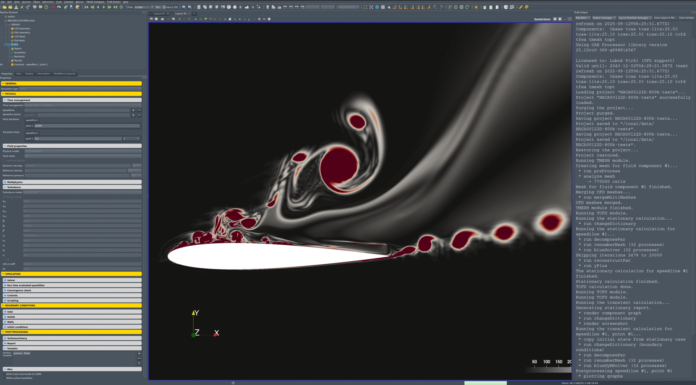Toggle visibility eye of the transient result

click(2, 65)
